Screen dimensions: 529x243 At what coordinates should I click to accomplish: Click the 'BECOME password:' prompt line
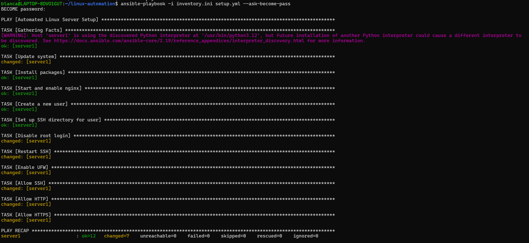(x=23, y=9)
